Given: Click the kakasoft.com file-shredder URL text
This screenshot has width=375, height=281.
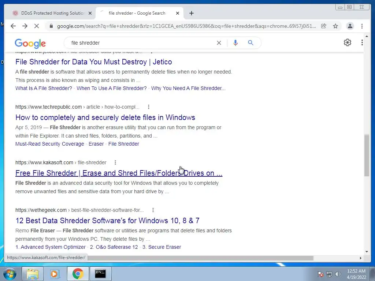Looking at the screenshot, I should (x=61, y=162).
